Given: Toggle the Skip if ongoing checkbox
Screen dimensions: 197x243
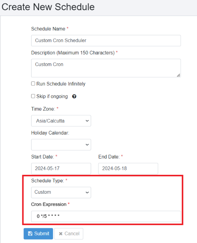Looking at the screenshot, I should (x=33, y=96).
